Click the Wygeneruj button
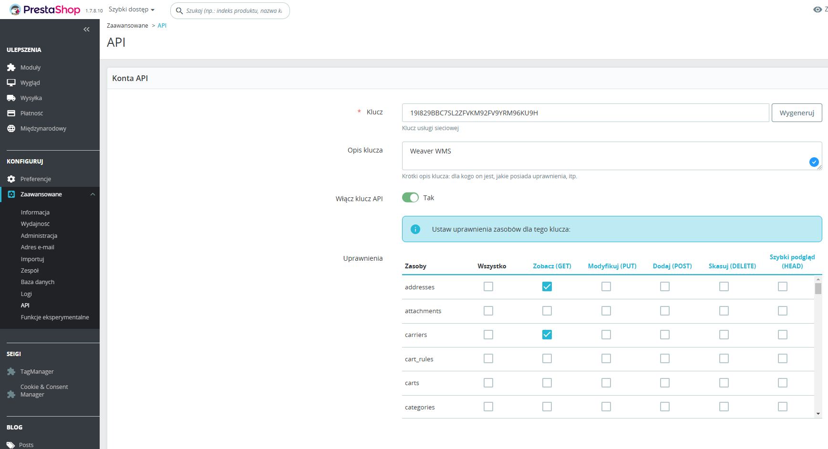The image size is (828, 449). pos(797,112)
